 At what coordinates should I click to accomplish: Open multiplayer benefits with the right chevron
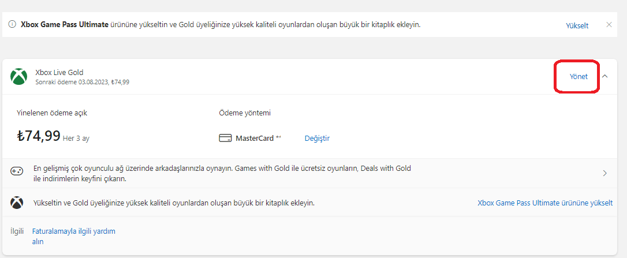tap(604, 173)
